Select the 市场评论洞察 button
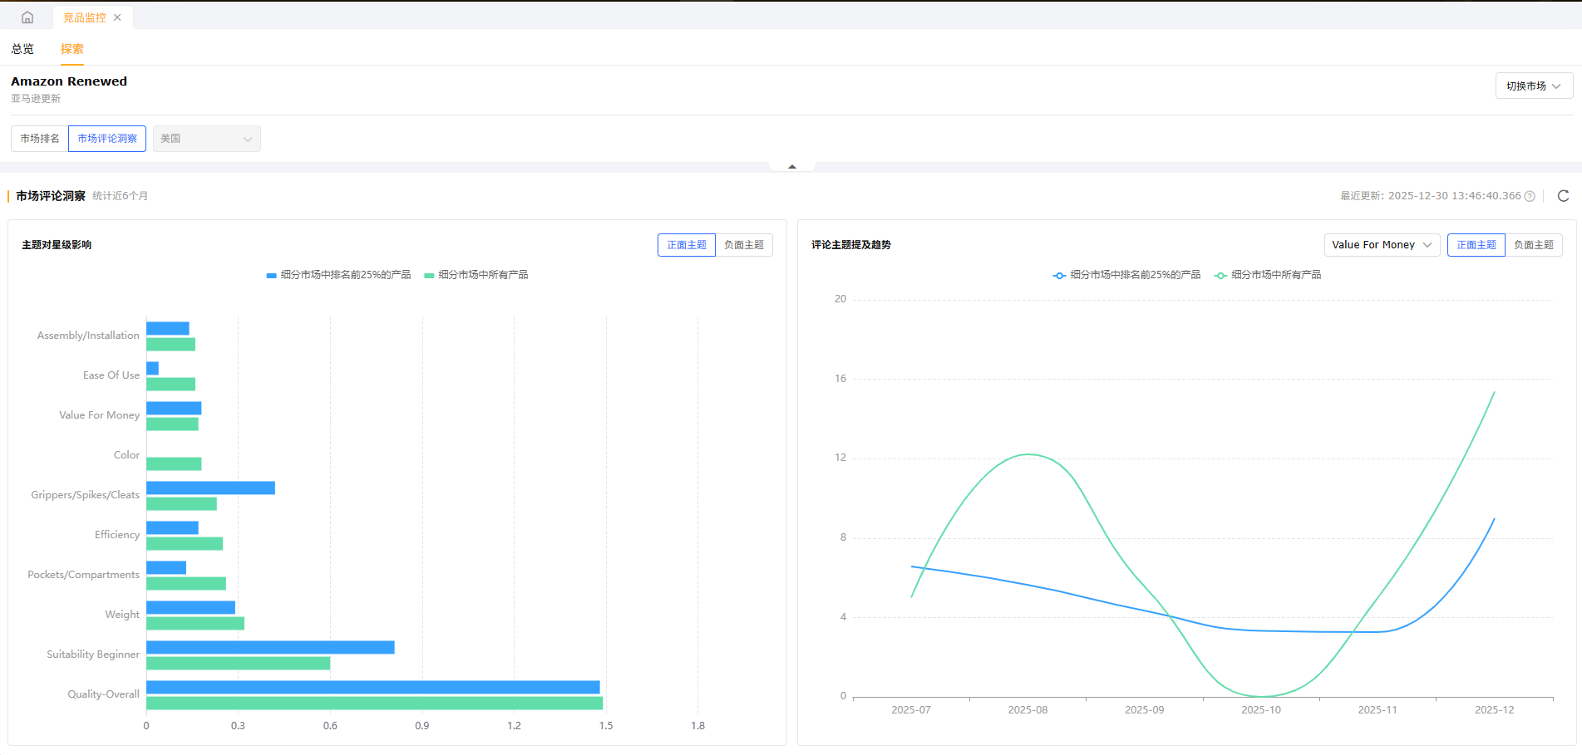Image resolution: width=1582 pixels, height=755 pixels. click(107, 139)
